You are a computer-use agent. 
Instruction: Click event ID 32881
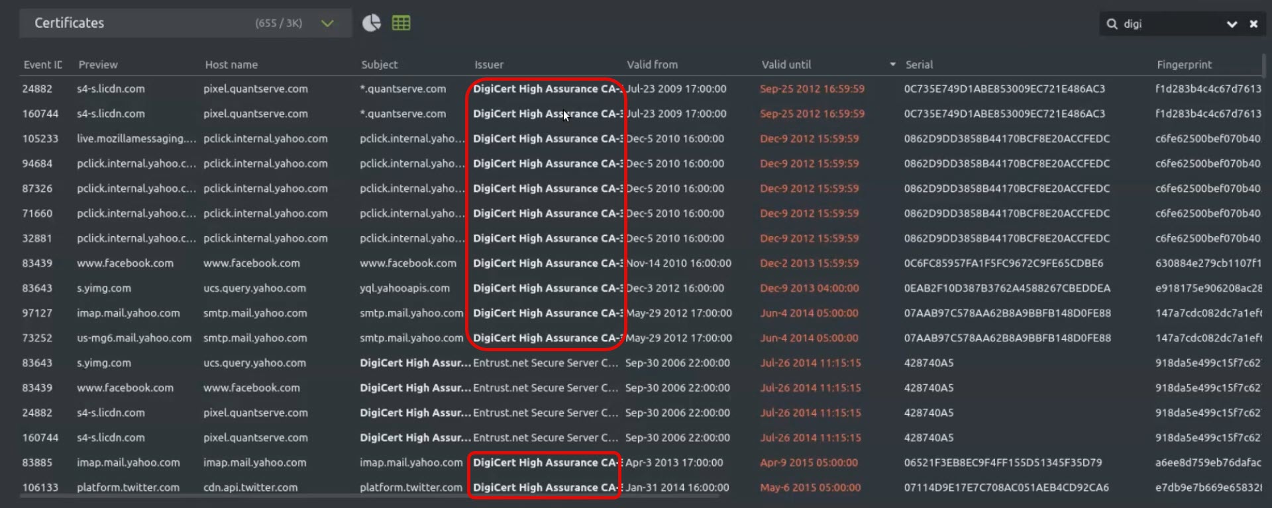[x=37, y=238]
